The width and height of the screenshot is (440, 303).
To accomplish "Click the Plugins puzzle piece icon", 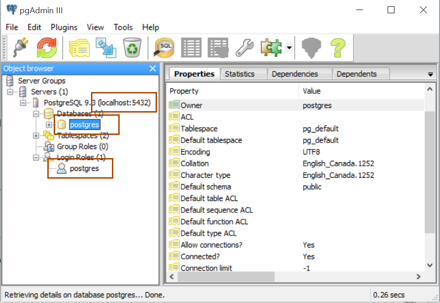I will click(271, 47).
